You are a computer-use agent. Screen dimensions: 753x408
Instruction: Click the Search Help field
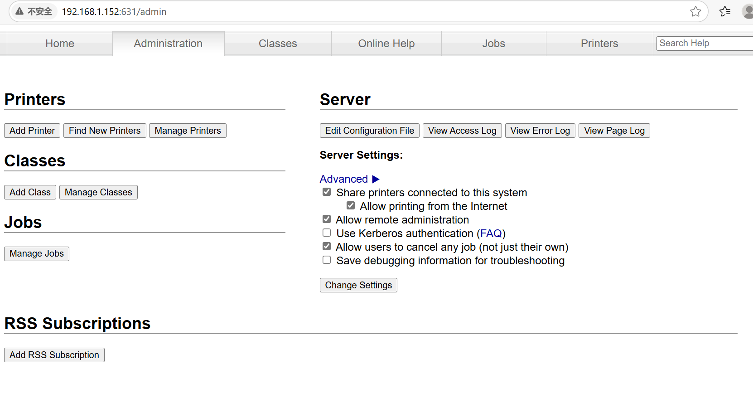click(705, 44)
